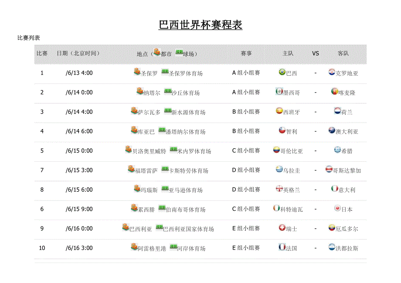Click the Japan flag icon beside 日本

(337, 208)
